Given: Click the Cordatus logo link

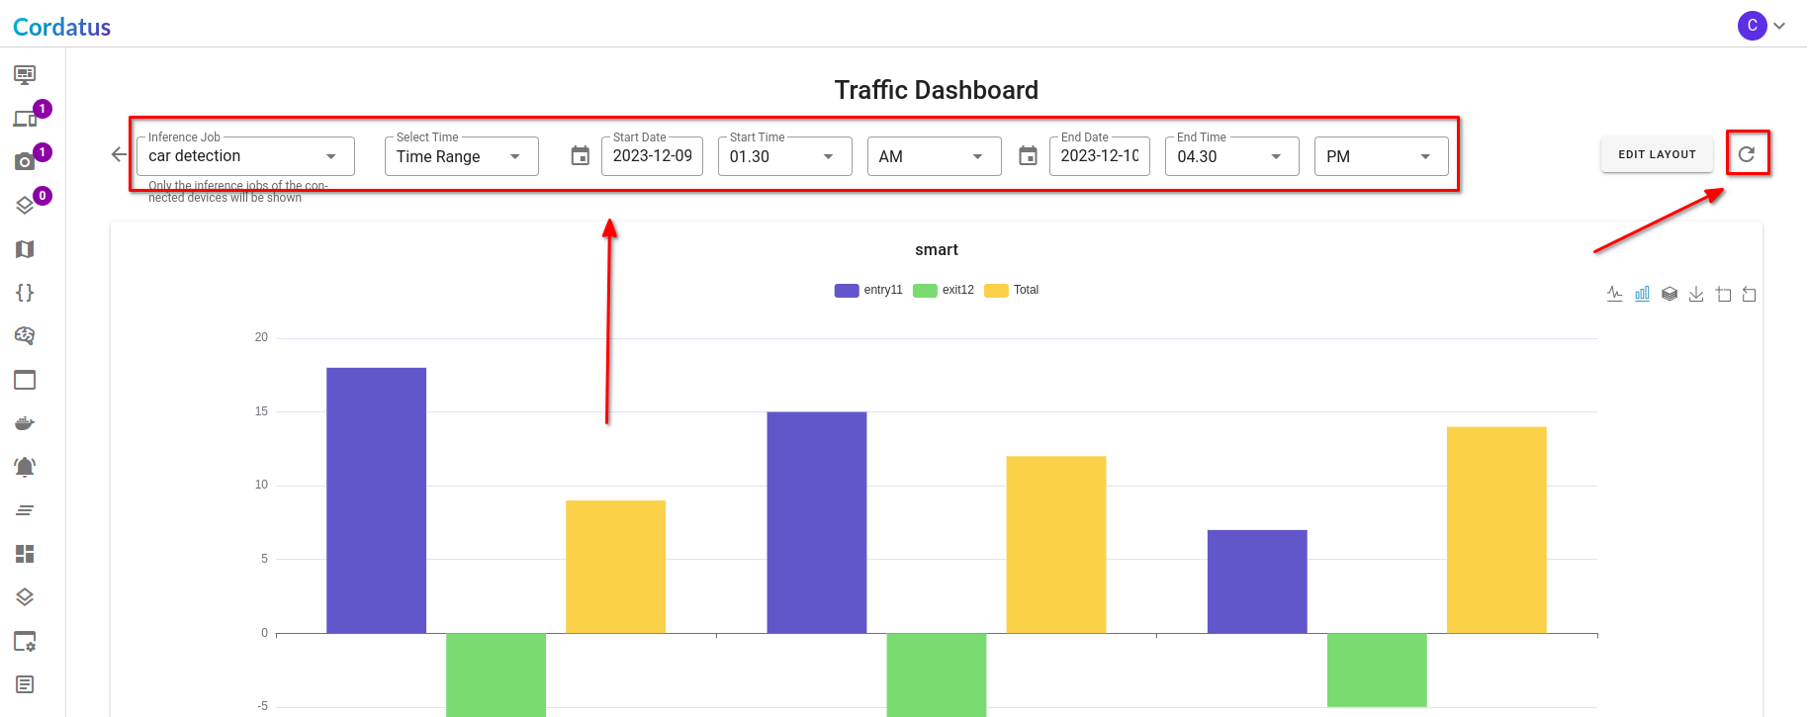Looking at the screenshot, I should click(x=61, y=27).
